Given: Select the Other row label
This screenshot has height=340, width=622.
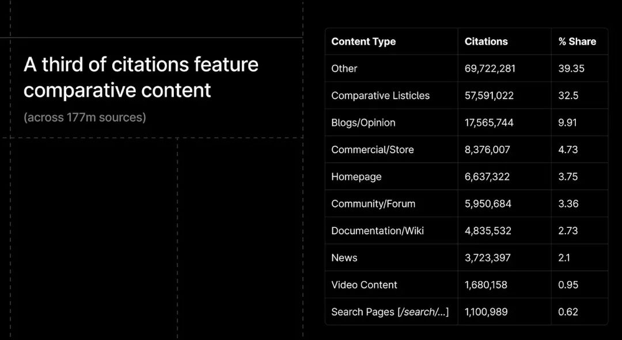Looking at the screenshot, I should 344,68.
